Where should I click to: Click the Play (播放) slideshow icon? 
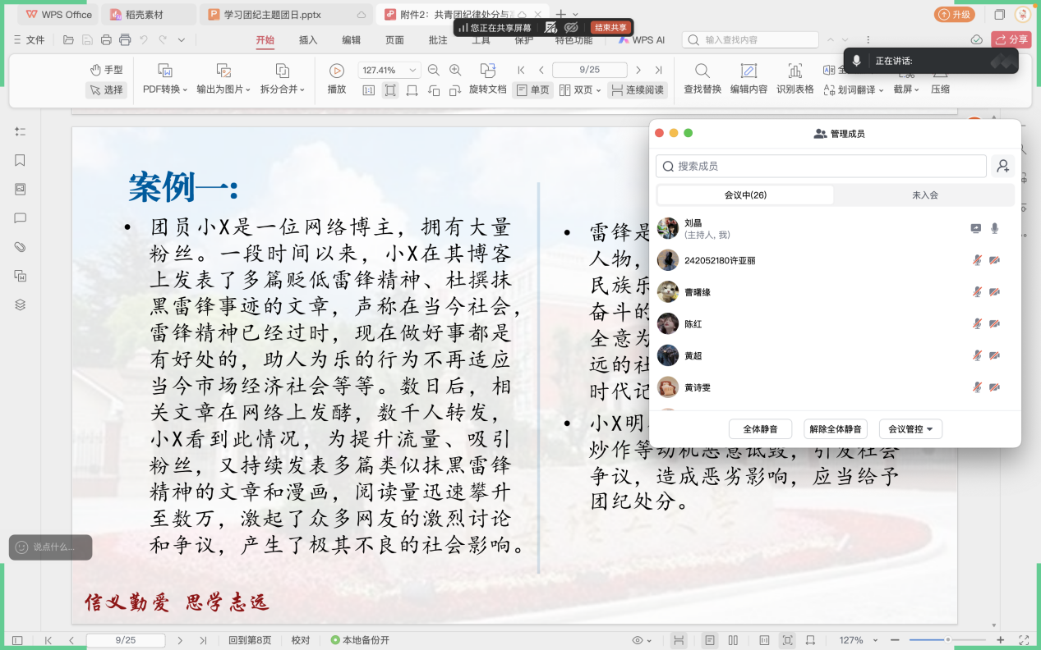(336, 71)
